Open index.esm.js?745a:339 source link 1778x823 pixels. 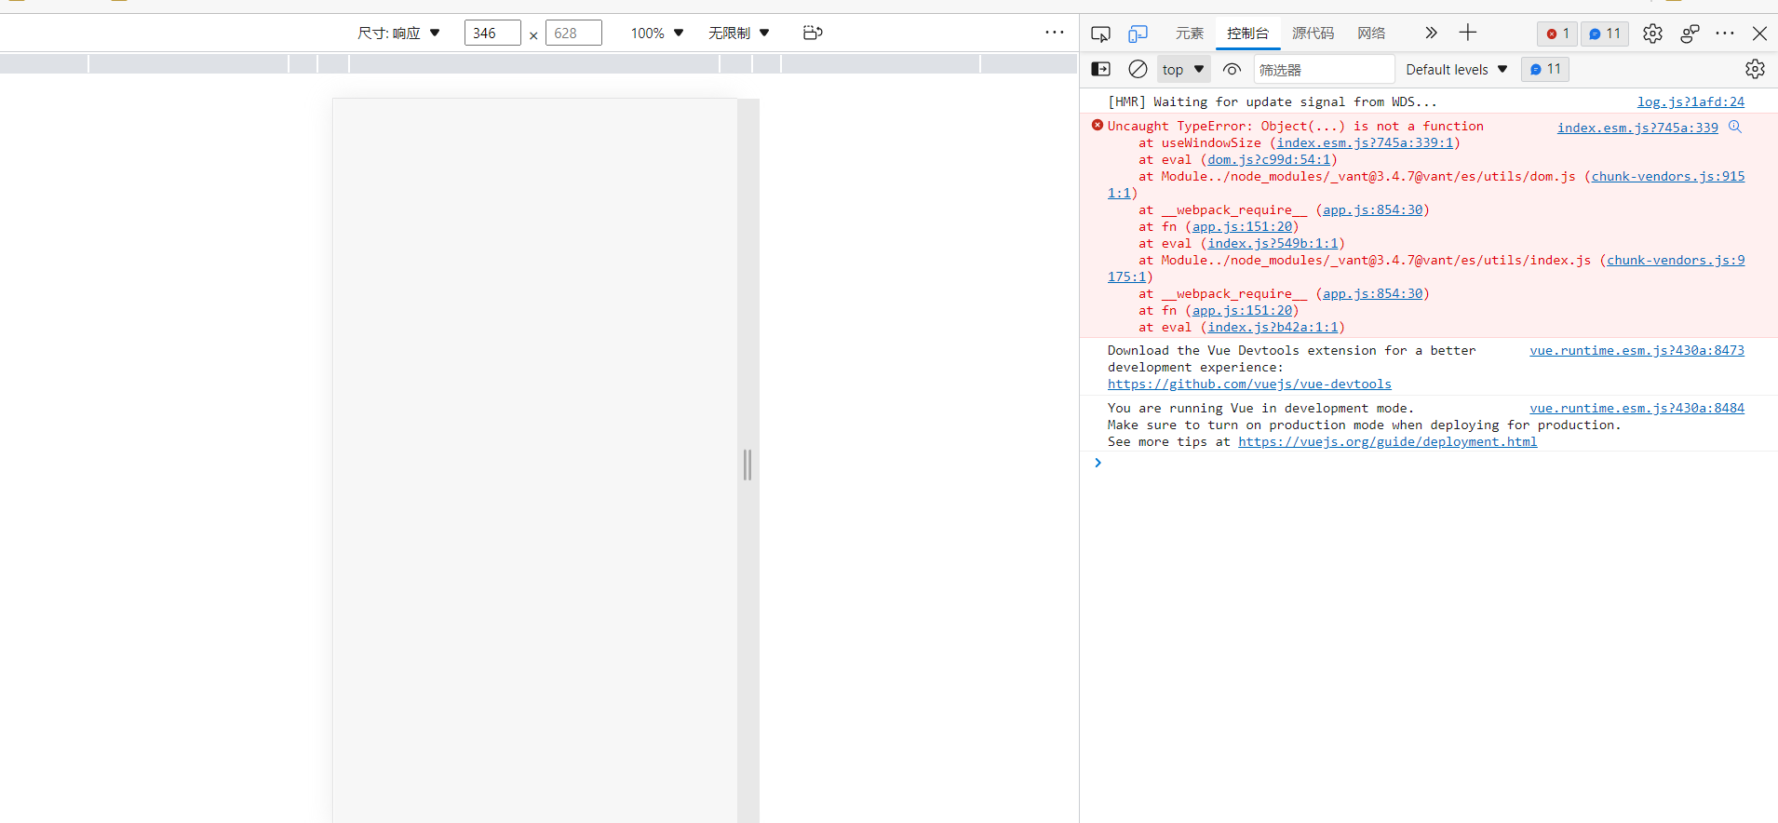(x=1637, y=128)
